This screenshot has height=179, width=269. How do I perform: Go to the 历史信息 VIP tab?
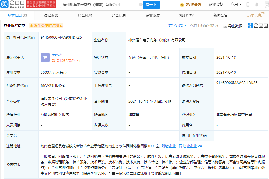coord(254,15)
